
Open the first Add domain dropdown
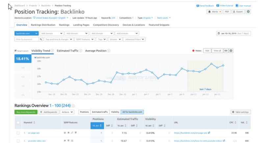coord(52,33)
